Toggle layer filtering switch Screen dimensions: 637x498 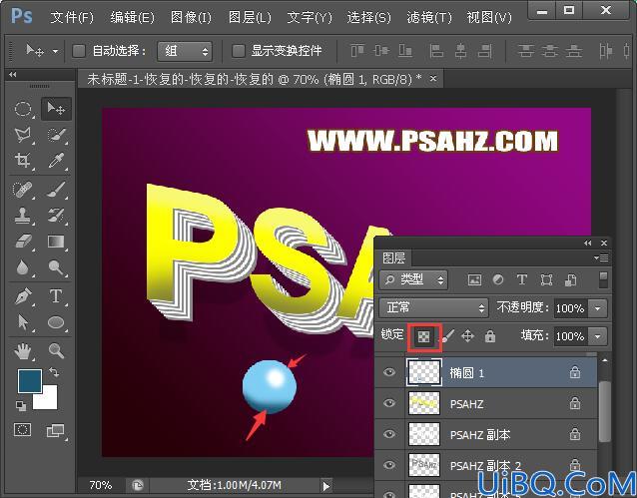(604, 279)
